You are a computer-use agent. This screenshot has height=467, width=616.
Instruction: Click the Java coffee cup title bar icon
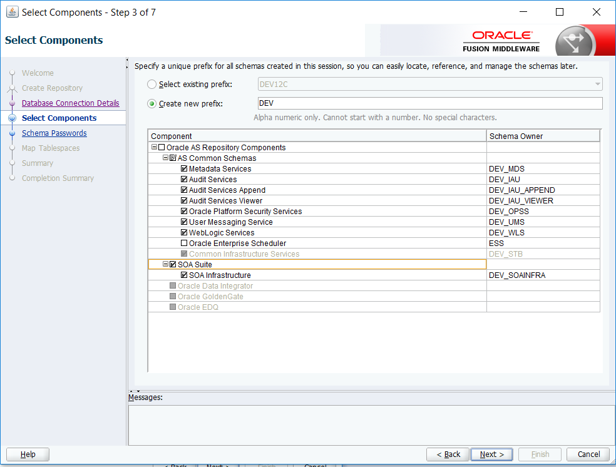pos(13,11)
